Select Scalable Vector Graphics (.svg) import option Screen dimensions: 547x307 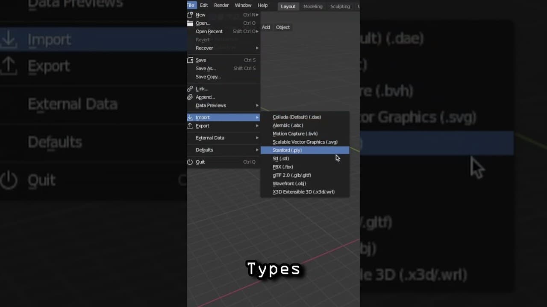coord(305,142)
